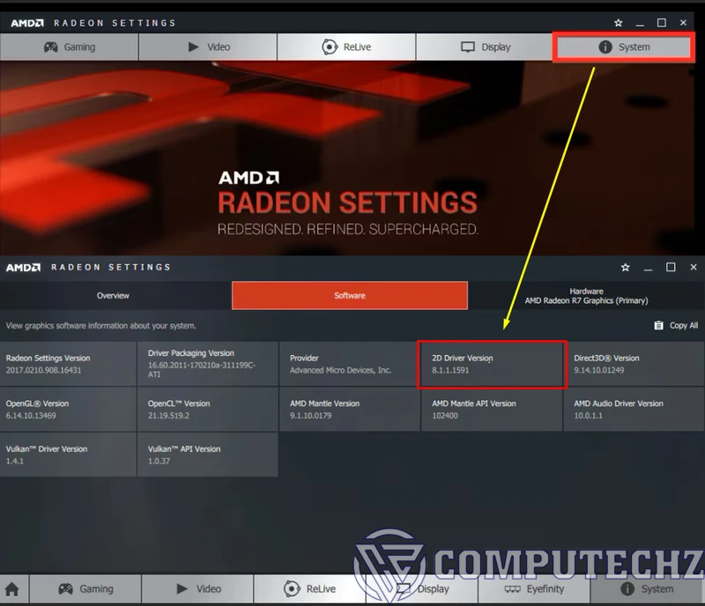Open ReLive in the Software window footer
Image resolution: width=705 pixels, height=606 pixels.
310,589
